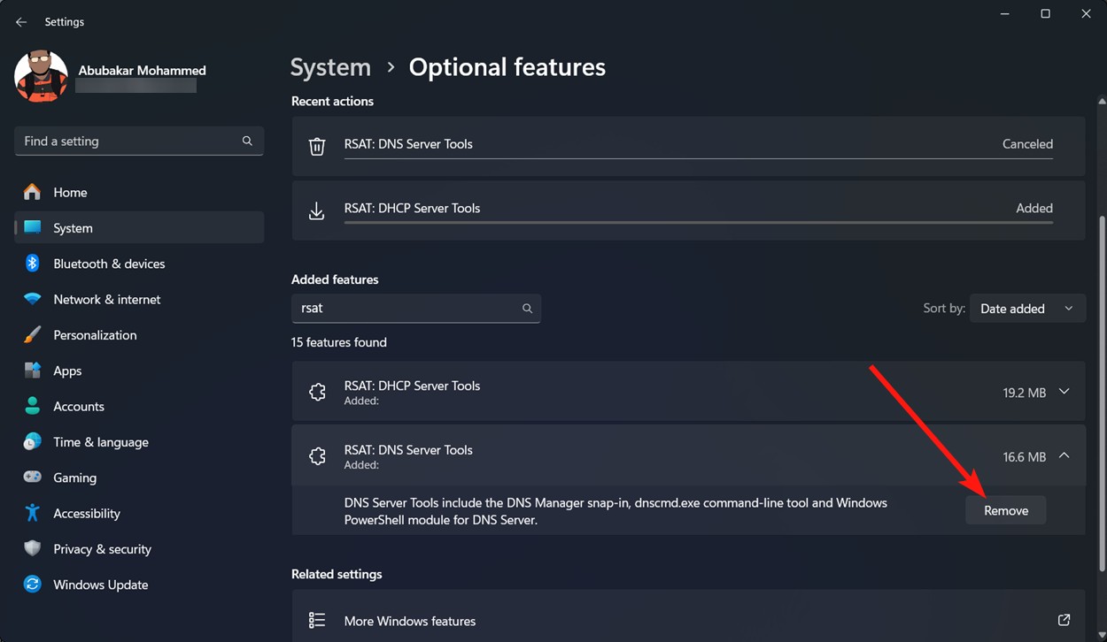Open the Sort by Date added dropdown

coord(1027,309)
